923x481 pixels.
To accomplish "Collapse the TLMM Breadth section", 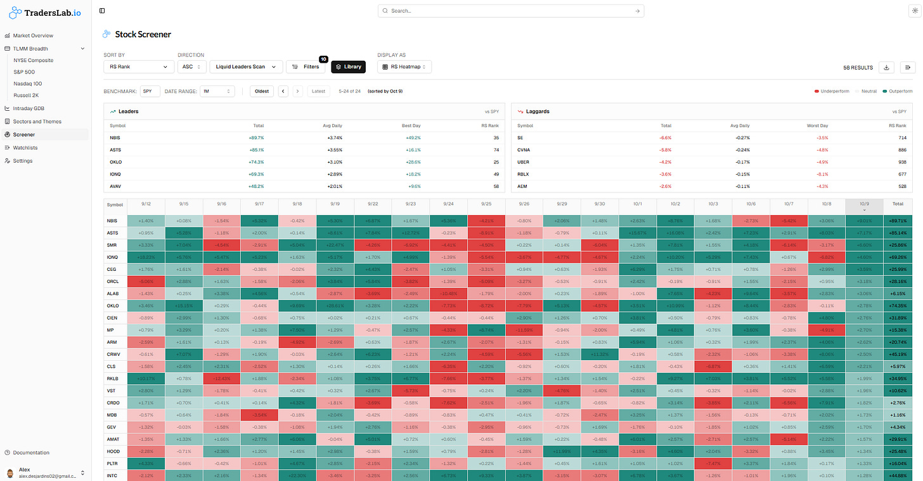I will pos(82,48).
